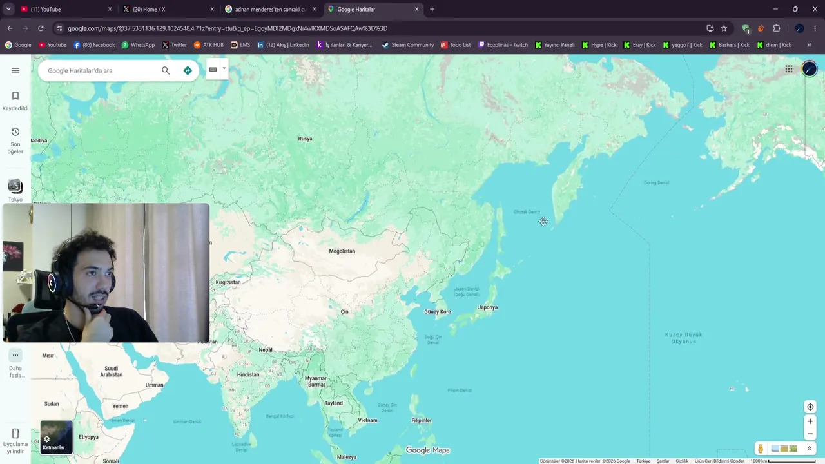Expand the imagery strip with double chevron
This screenshot has height=464, width=825.
810,449
